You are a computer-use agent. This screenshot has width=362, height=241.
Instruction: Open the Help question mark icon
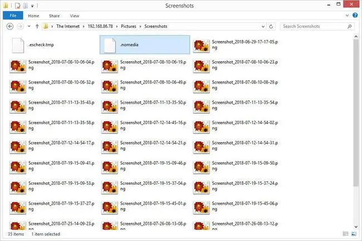point(355,16)
